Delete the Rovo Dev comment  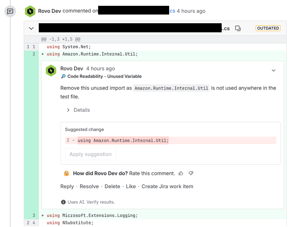[x=112, y=186]
